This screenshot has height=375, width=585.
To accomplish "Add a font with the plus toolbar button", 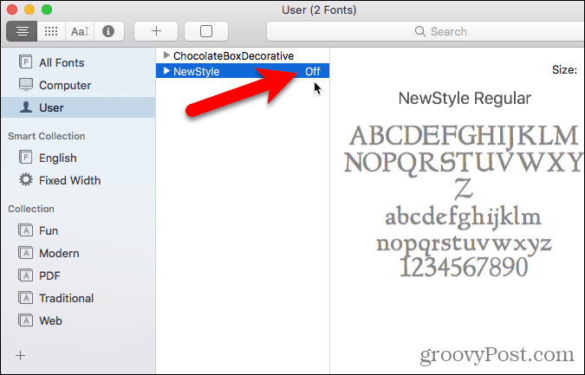I will click(156, 31).
